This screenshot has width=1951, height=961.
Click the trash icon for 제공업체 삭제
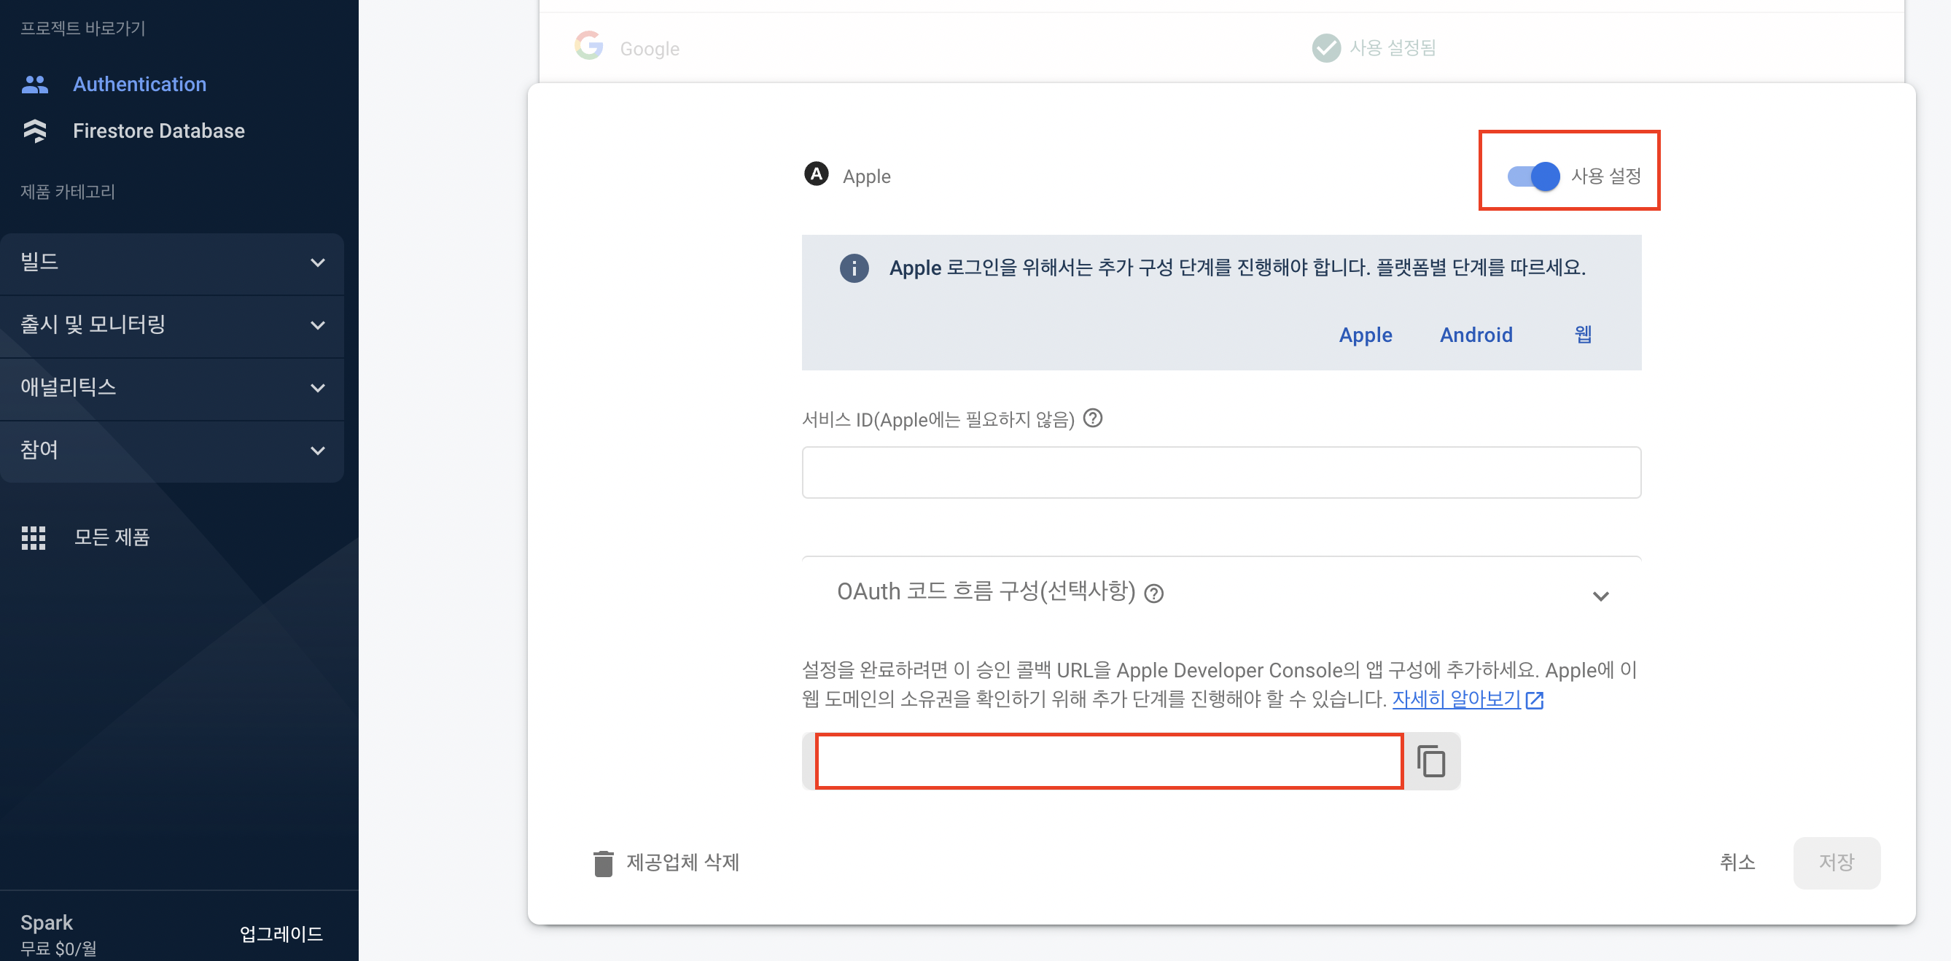pos(603,863)
